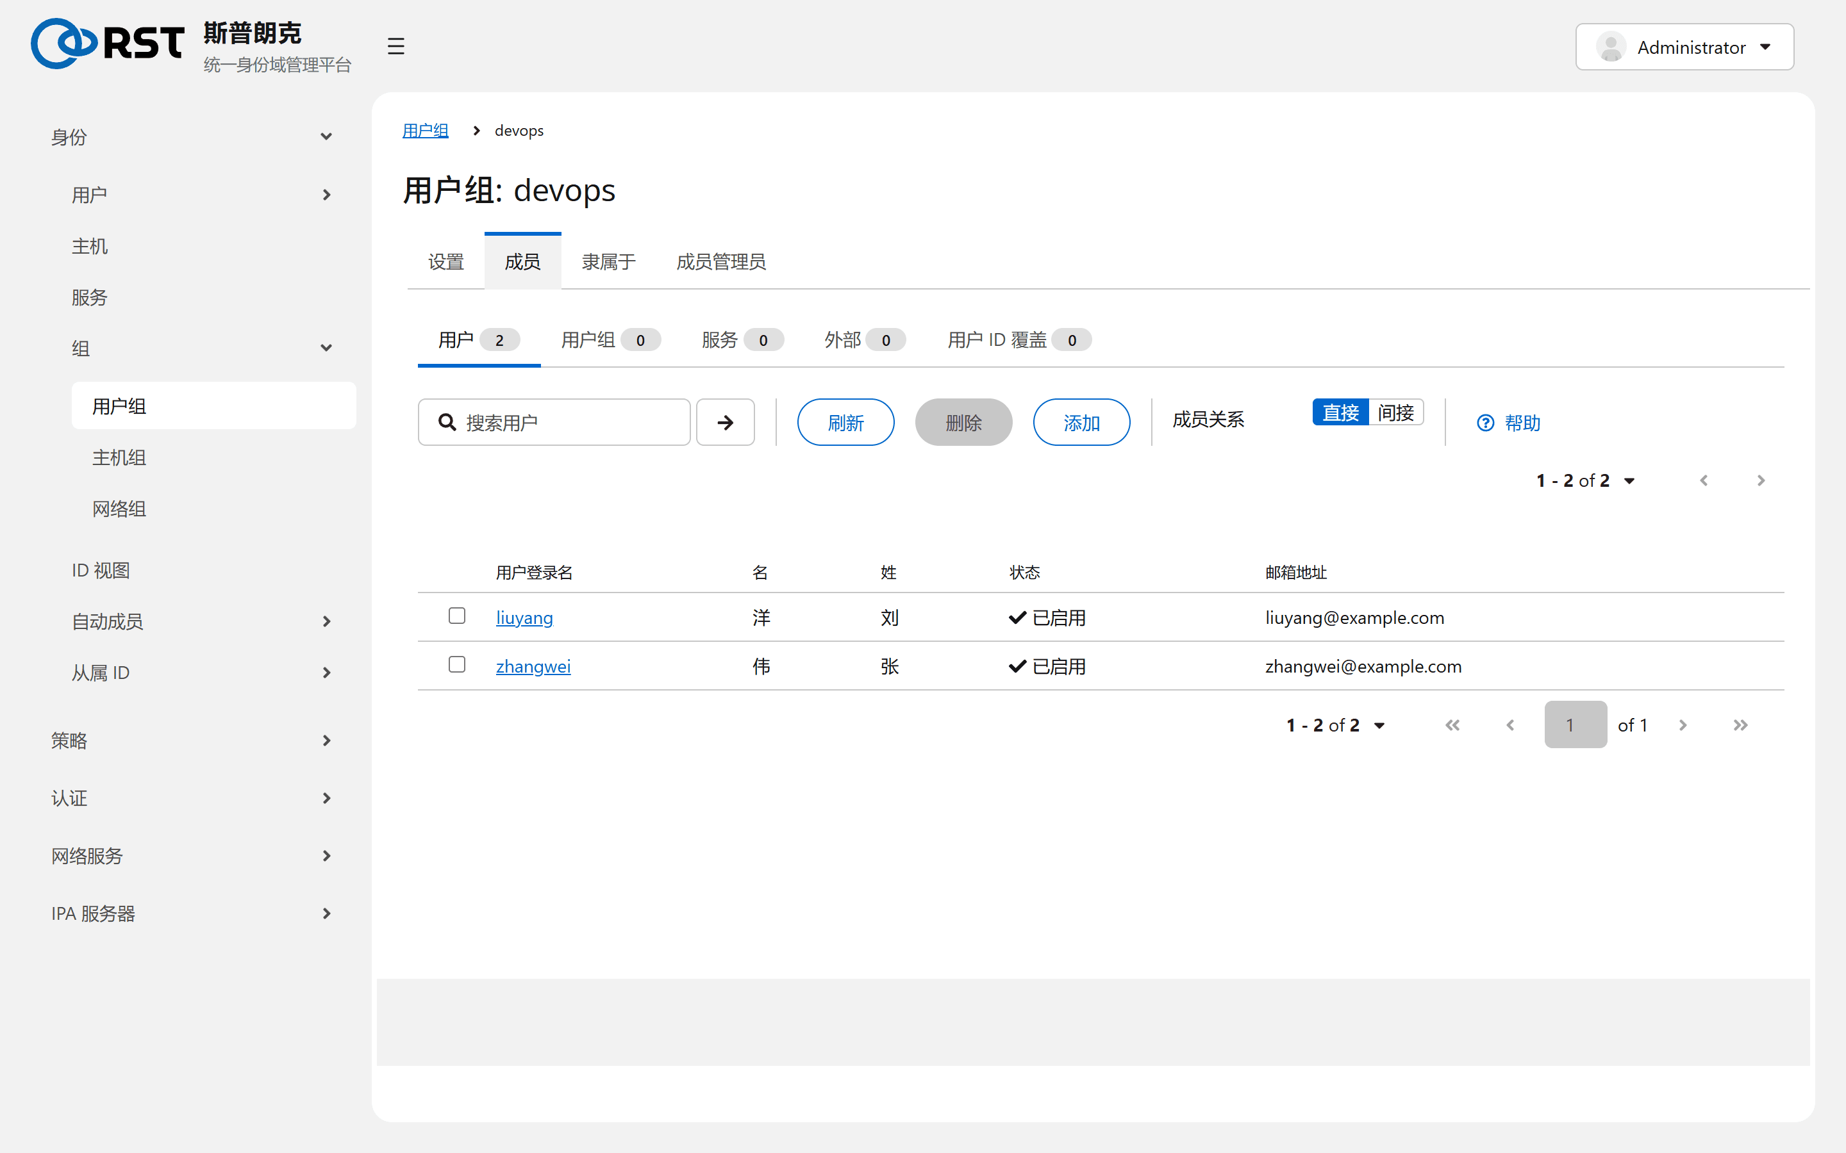This screenshot has width=1846, height=1153.
Task: Click top pagination previous arrow
Action: point(1703,480)
